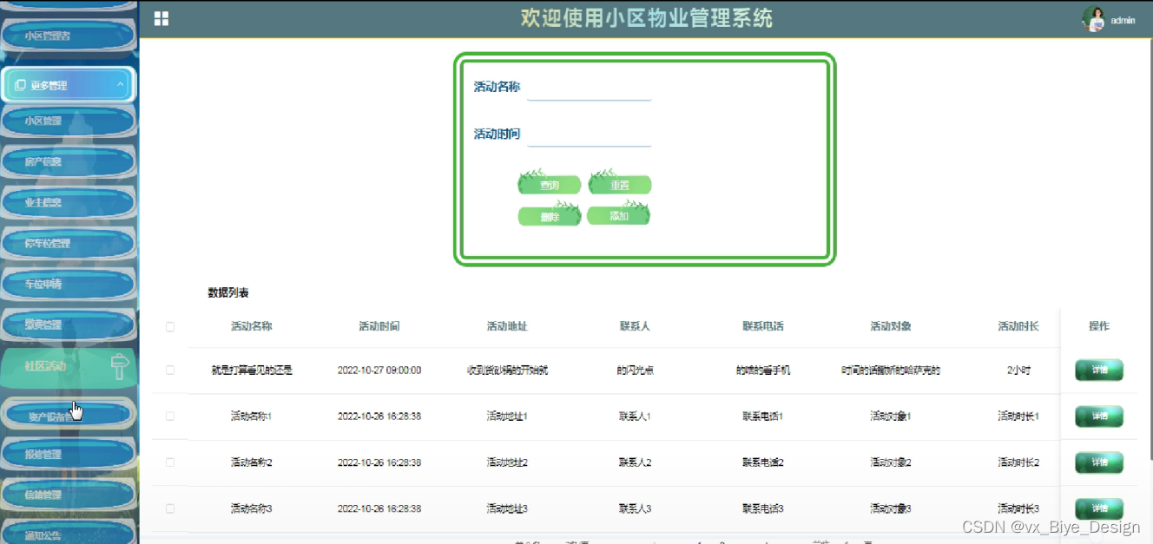Tick checkbox for 活动名称2 row
Image resolution: width=1153 pixels, height=544 pixels.
point(170,462)
